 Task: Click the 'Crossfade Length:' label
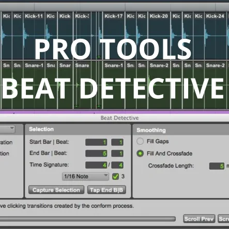[171, 166]
